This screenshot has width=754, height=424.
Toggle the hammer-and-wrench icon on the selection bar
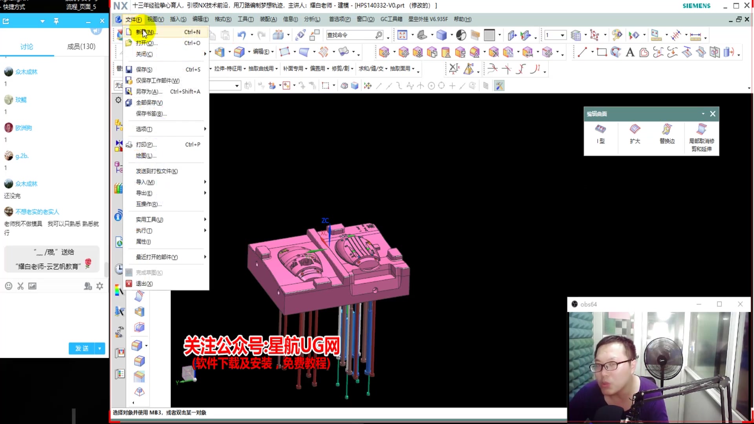click(499, 86)
